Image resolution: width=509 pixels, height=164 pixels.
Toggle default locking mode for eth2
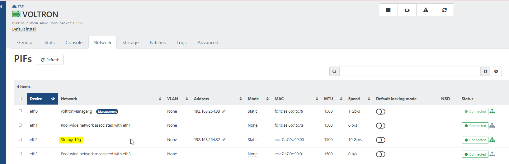(x=380, y=140)
